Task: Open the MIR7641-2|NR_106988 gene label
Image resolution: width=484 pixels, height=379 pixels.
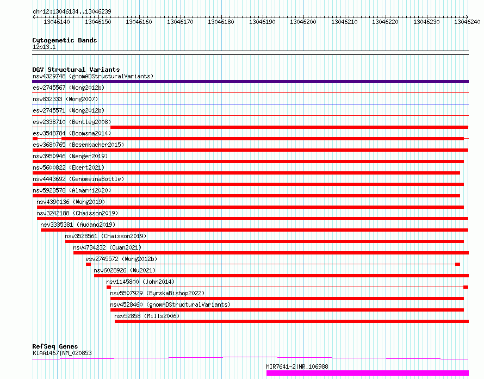Action: pos(297,366)
